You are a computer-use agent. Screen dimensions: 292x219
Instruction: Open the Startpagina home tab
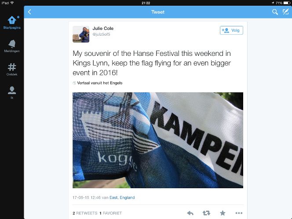point(12,23)
